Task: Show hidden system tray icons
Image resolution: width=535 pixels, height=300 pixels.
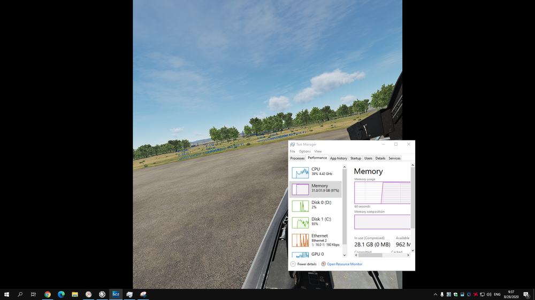Action: click(435, 295)
